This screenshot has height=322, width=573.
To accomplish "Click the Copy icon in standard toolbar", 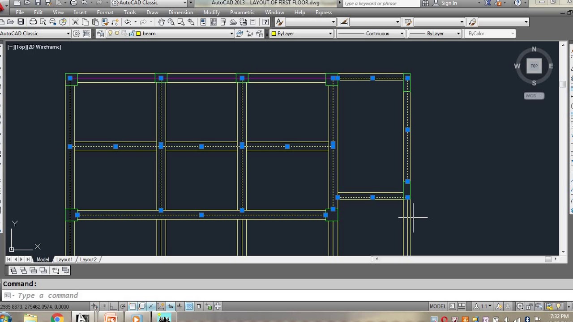I will tap(85, 21).
